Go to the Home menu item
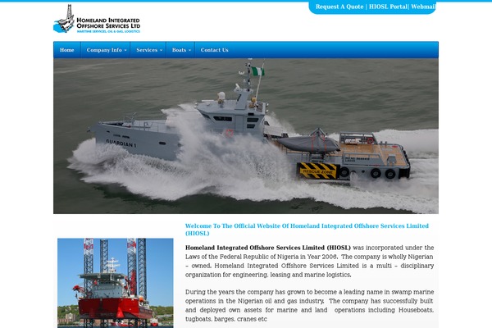This screenshot has width=492, height=328. tap(67, 50)
